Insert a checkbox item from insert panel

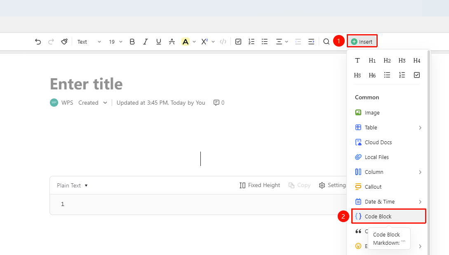point(417,75)
